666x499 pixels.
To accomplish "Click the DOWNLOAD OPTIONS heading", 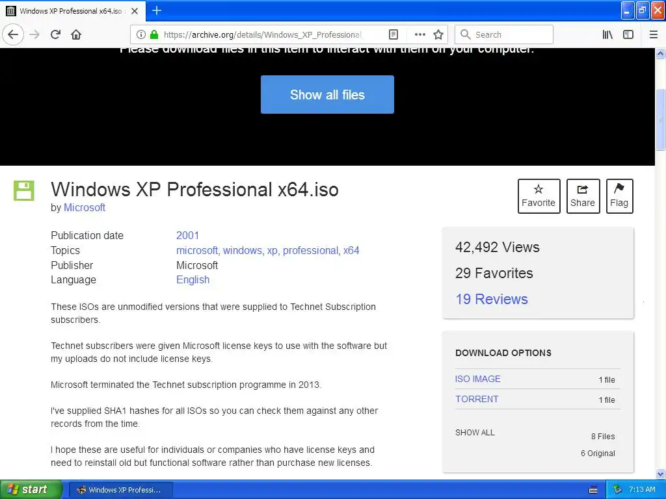I will [x=503, y=353].
